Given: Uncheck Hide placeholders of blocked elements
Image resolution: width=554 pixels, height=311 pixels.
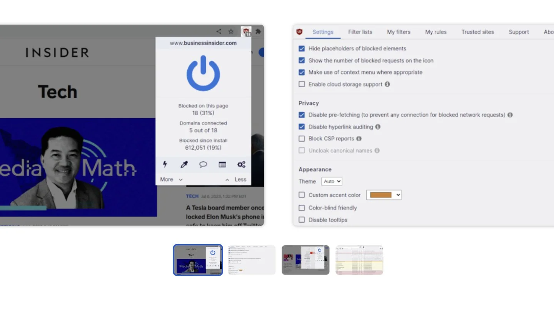Looking at the screenshot, I should [x=302, y=49].
